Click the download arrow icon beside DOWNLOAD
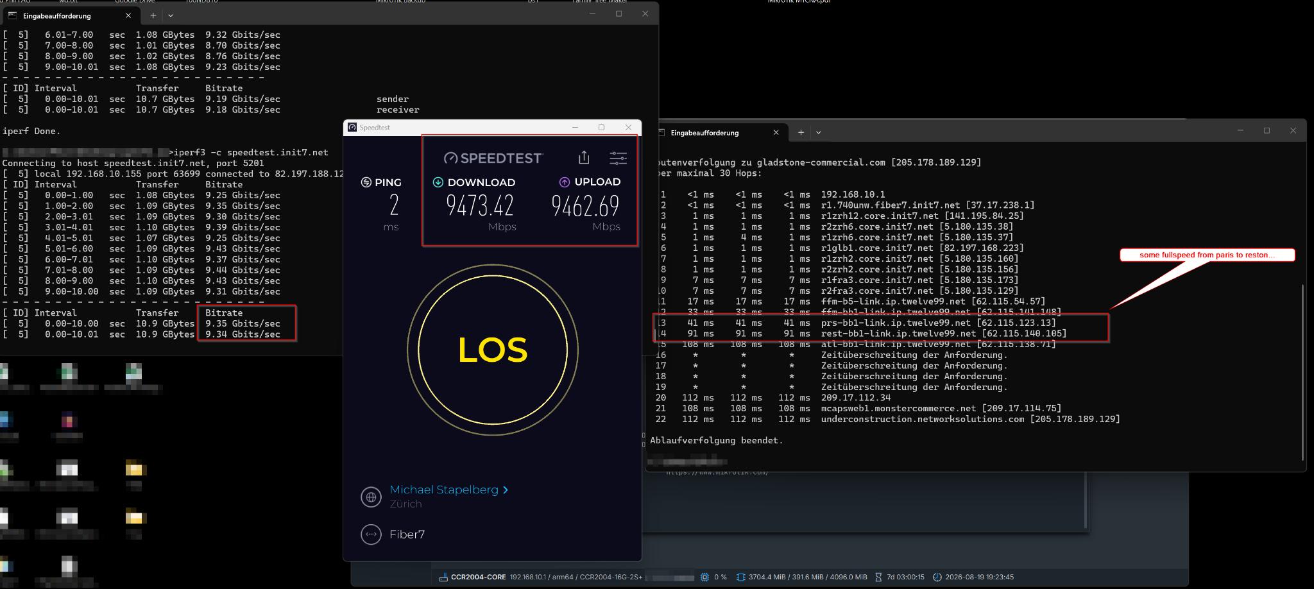The width and height of the screenshot is (1314, 589). pos(438,182)
